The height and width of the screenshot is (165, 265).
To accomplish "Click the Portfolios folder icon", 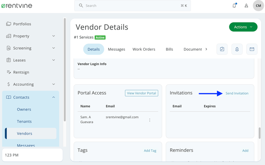I will click(8, 24).
